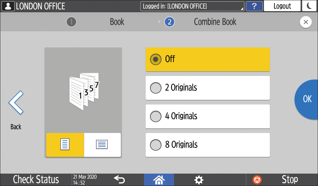Open Check Status panel
The width and height of the screenshot is (318, 186).
36,179
